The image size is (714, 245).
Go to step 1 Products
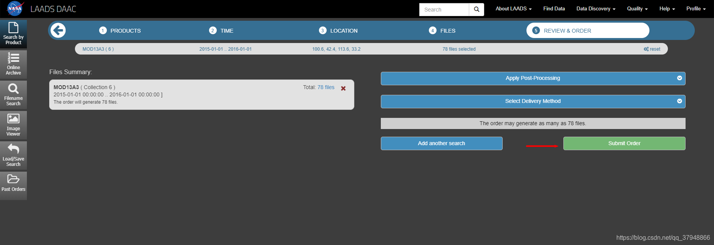click(120, 31)
